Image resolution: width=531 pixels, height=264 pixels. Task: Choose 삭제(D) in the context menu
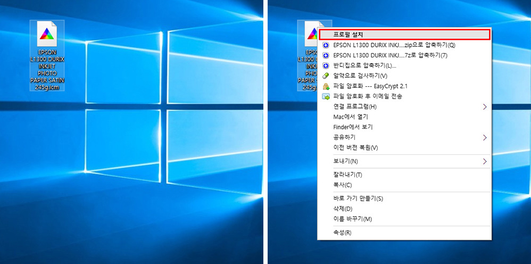[404, 209]
